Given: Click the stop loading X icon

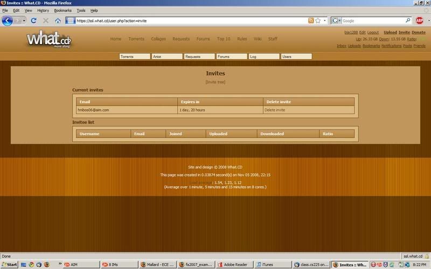Looking at the screenshot, I should [x=46, y=20].
